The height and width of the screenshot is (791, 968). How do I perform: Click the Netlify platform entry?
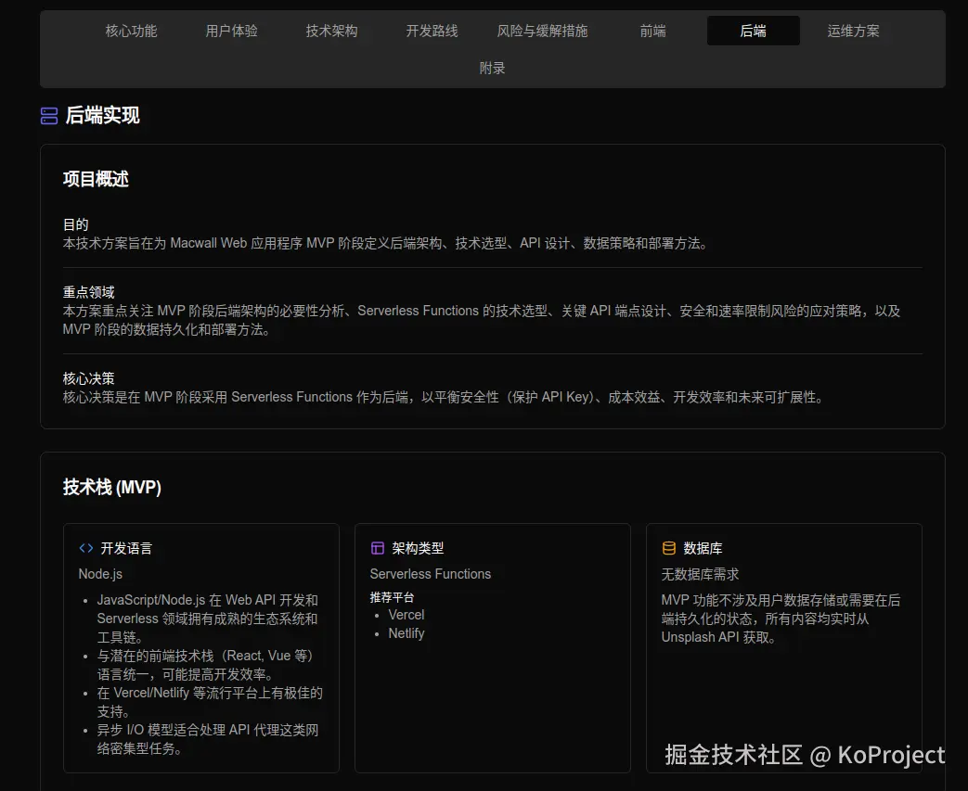[407, 633]
